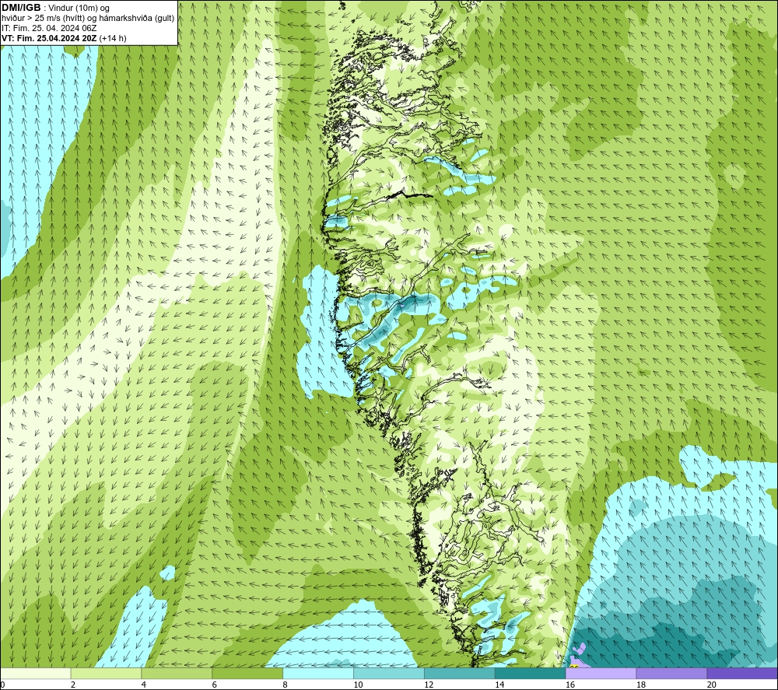Screen dimensions: 778x690
Task: Click the scale label '16'
Action: pyautogui.click(x=570, y=685)
